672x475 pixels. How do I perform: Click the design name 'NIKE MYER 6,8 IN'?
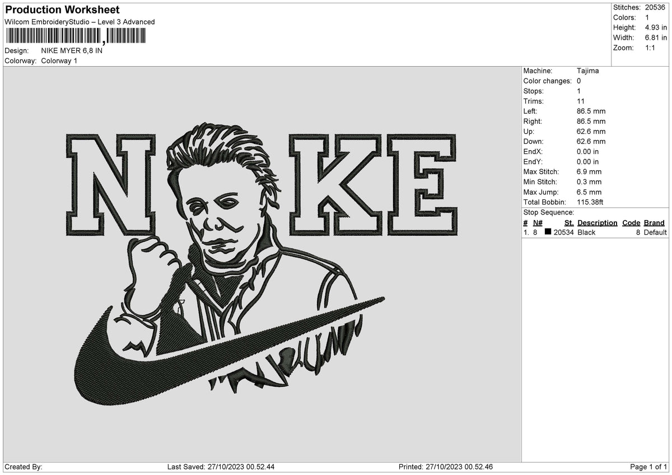click(x=72, y=50)
